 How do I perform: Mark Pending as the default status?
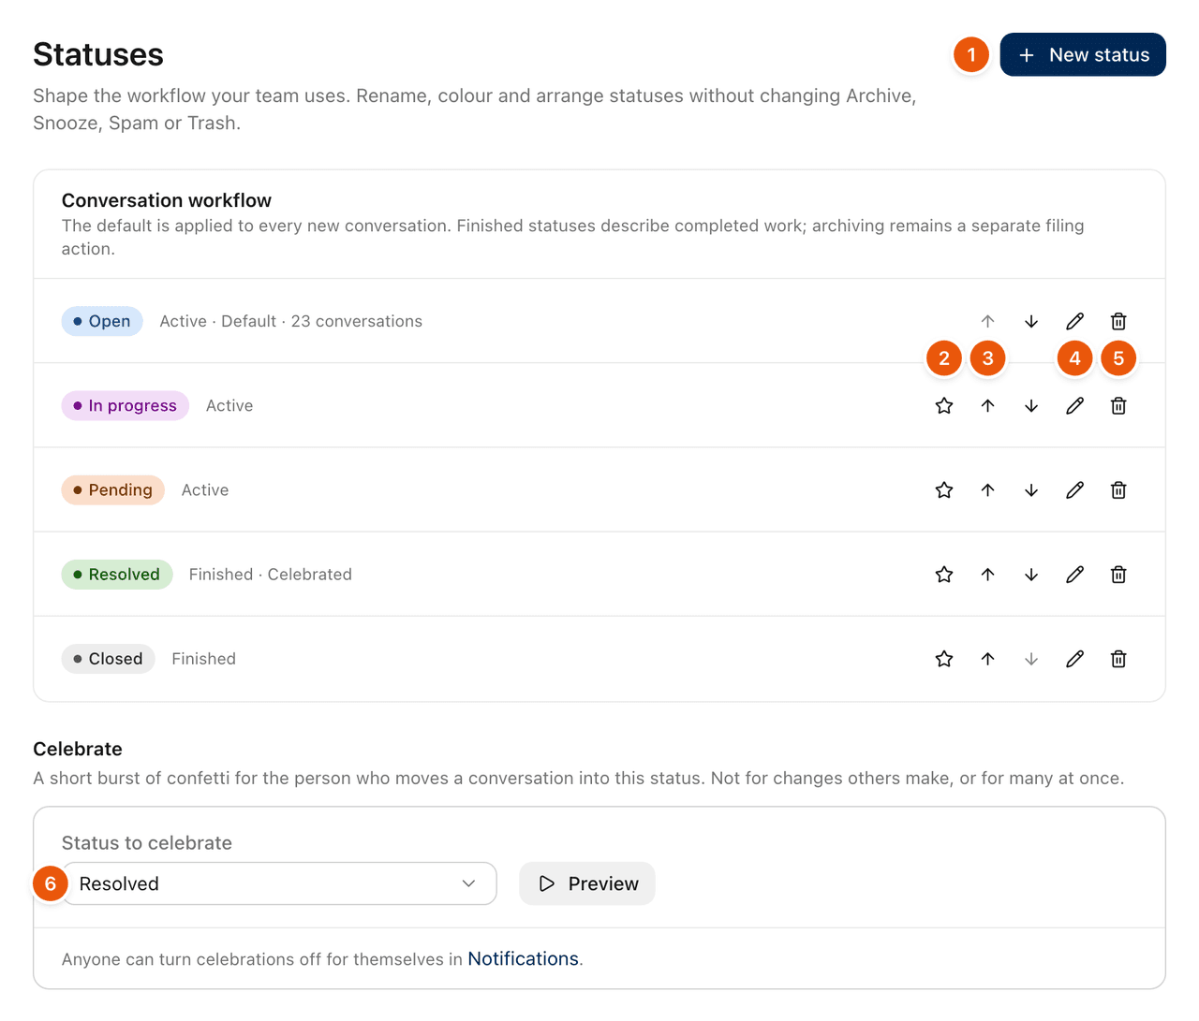(944, 489)
